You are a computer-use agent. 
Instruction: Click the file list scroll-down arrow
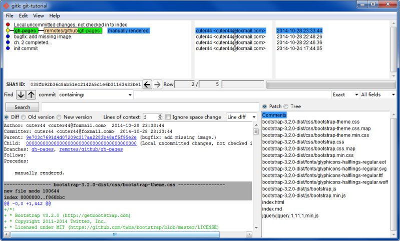tap(393, 233)
